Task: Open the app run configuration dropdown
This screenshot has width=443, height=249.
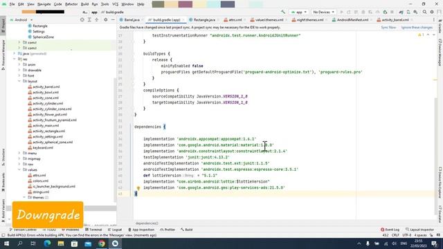Action: 298,12
